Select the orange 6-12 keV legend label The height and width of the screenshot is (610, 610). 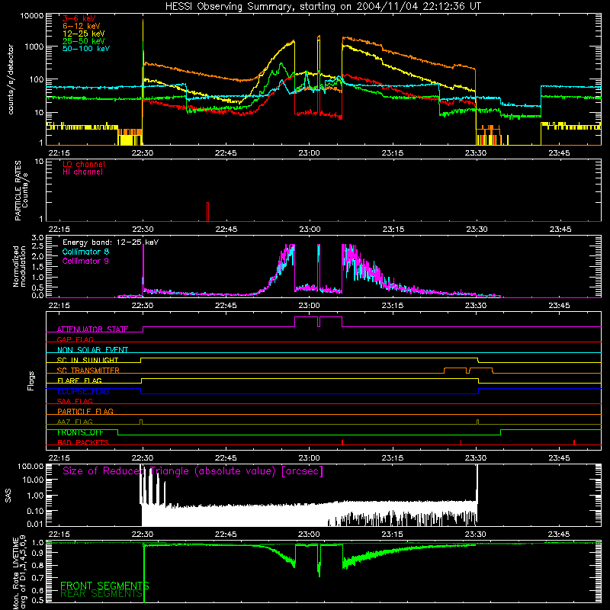[x=81, y=26]
